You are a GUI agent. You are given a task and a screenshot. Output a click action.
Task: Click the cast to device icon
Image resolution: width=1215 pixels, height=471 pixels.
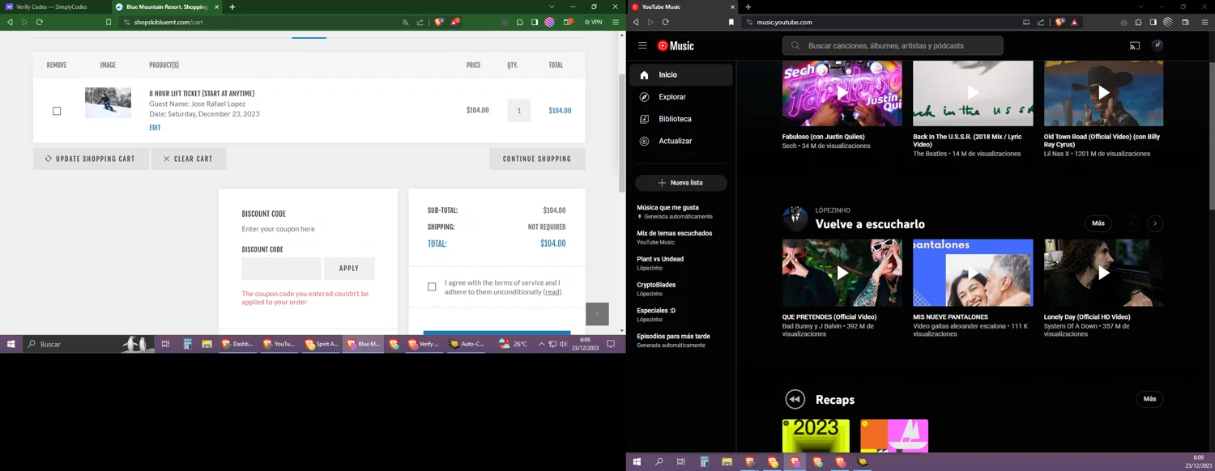tap(1135, 46)
